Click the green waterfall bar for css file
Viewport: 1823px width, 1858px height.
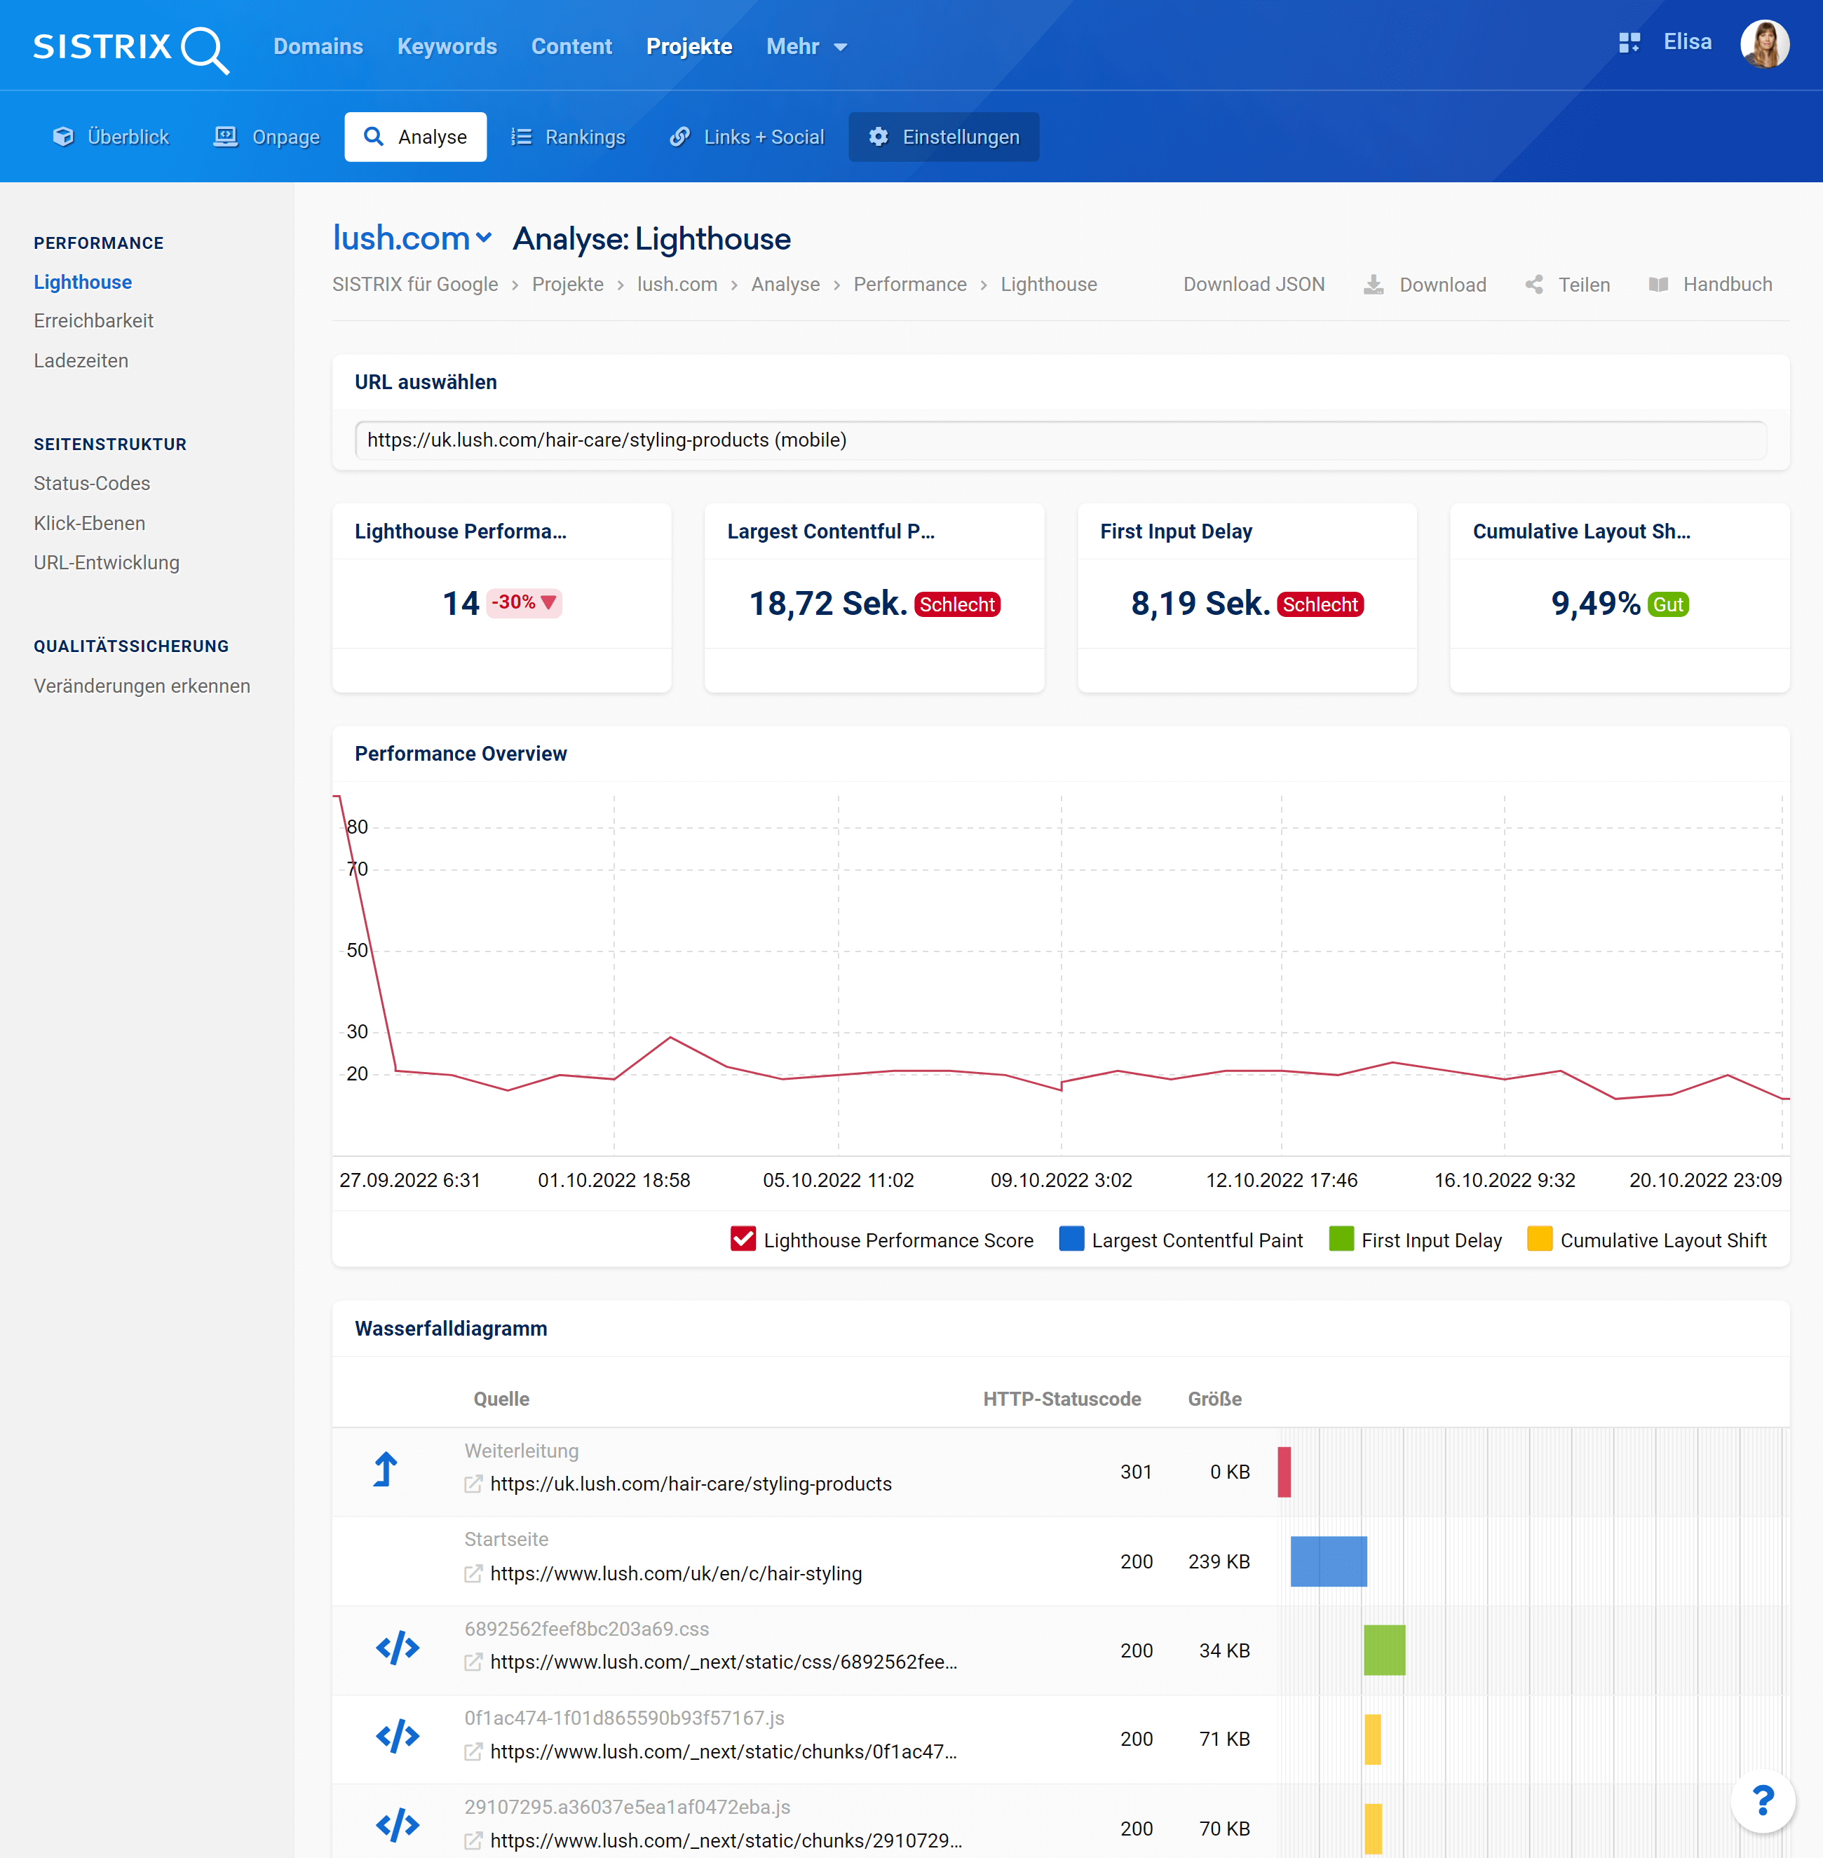(1383, 1649)
